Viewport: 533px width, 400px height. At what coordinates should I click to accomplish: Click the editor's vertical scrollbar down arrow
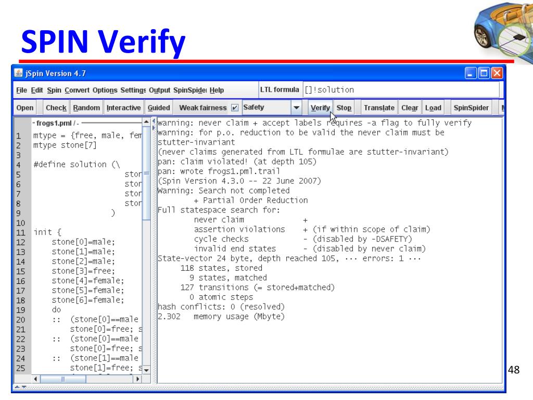pyautogui.click(x=147, y=370)
